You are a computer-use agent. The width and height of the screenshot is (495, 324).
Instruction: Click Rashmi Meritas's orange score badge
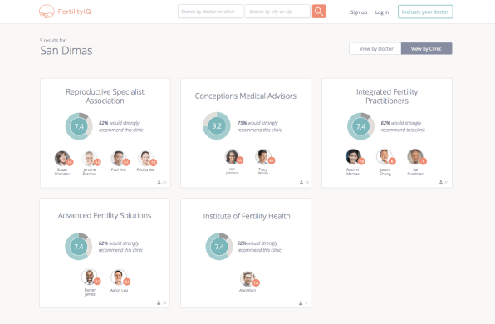click(x=361, y=161)
